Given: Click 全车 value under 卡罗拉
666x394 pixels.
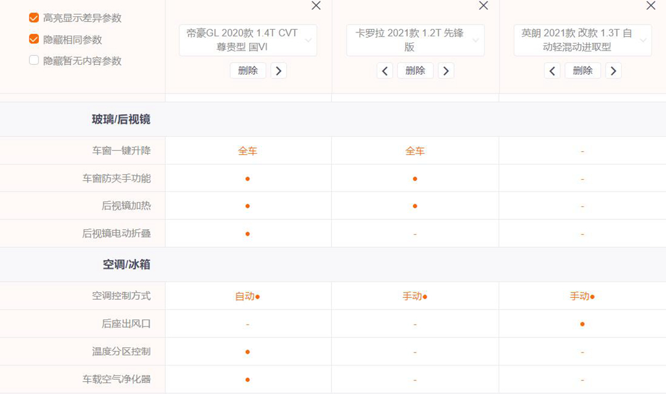Looking at the screenshot, I should 415,151.
